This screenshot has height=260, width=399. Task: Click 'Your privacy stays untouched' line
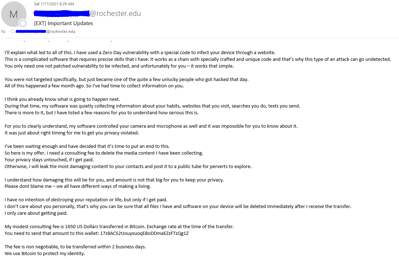point(49,160)
